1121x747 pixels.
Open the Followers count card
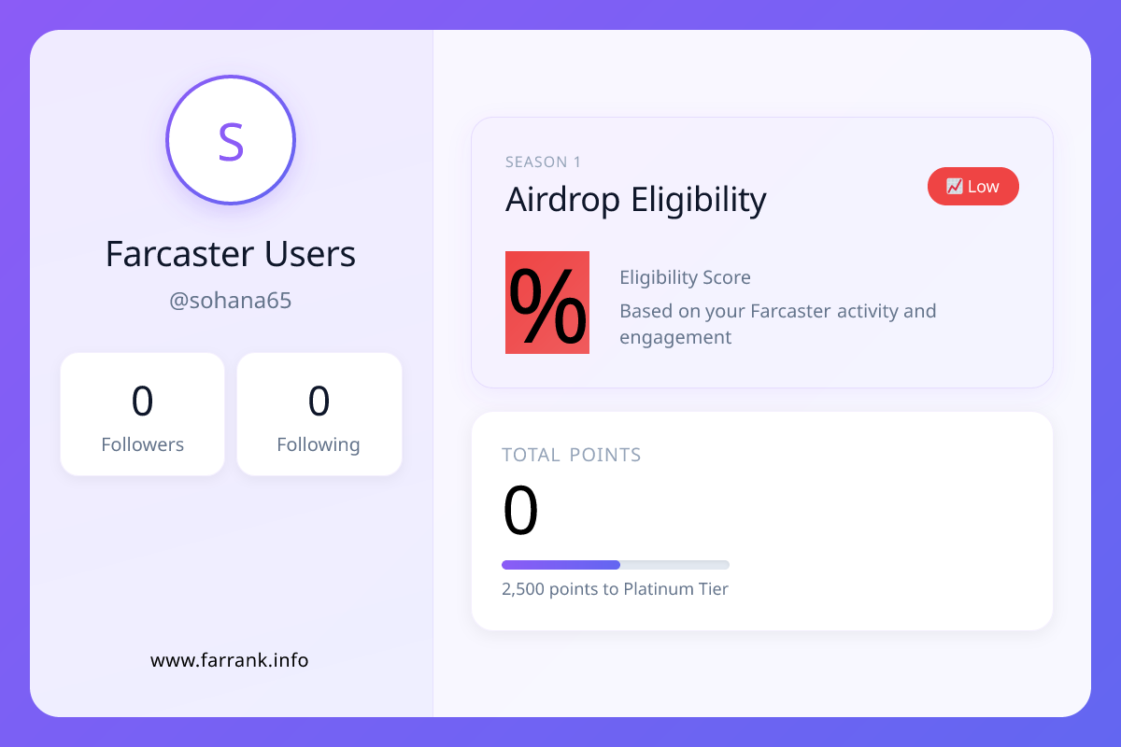(142, 414)
